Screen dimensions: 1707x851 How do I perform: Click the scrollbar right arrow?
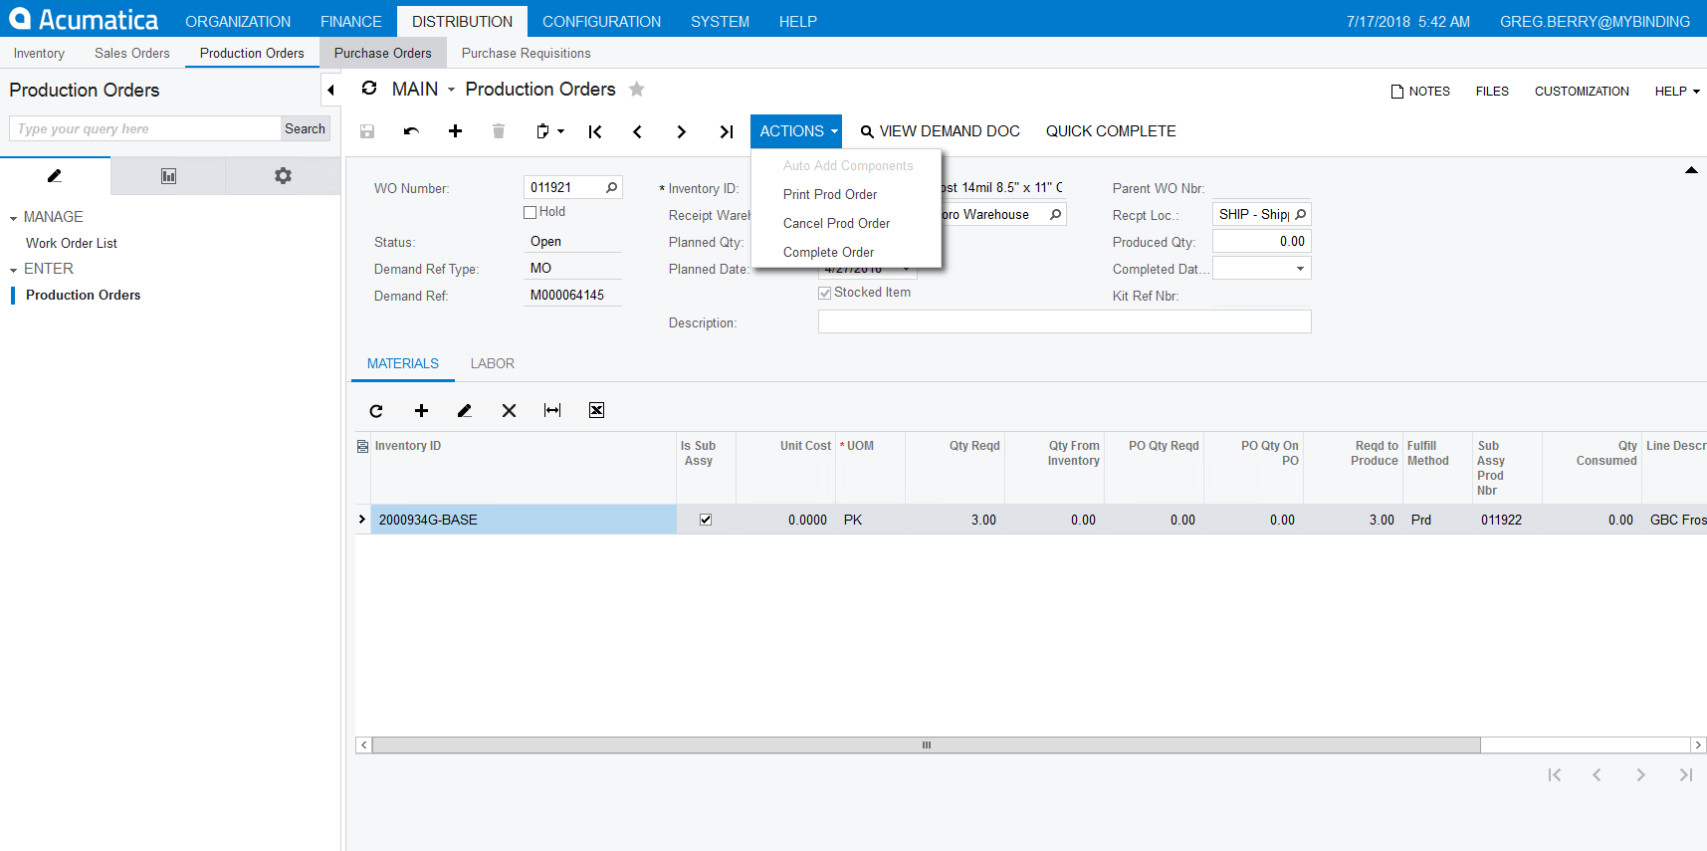click(x=1698, y=745)
